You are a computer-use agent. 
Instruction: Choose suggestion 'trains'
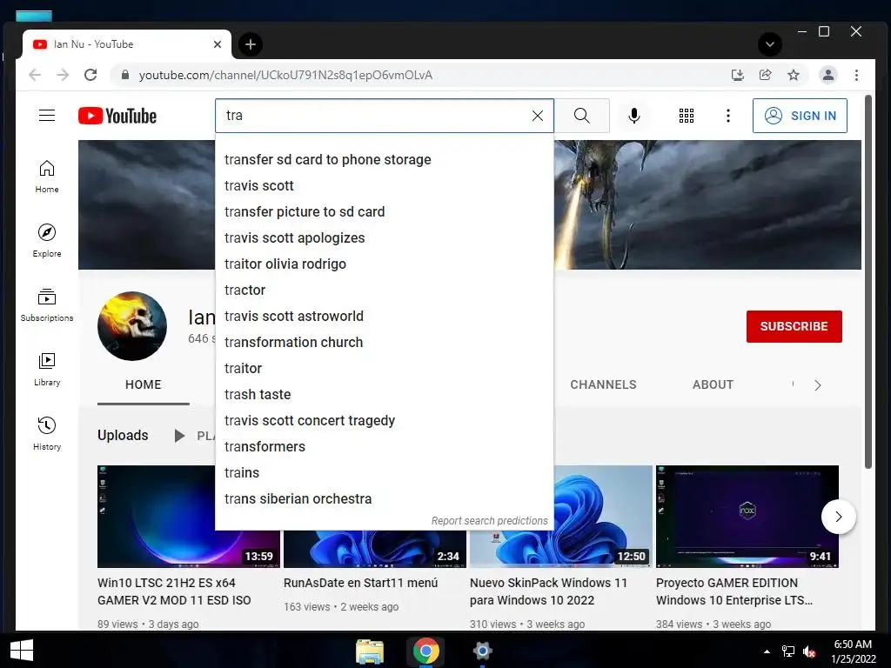[384, 473]
